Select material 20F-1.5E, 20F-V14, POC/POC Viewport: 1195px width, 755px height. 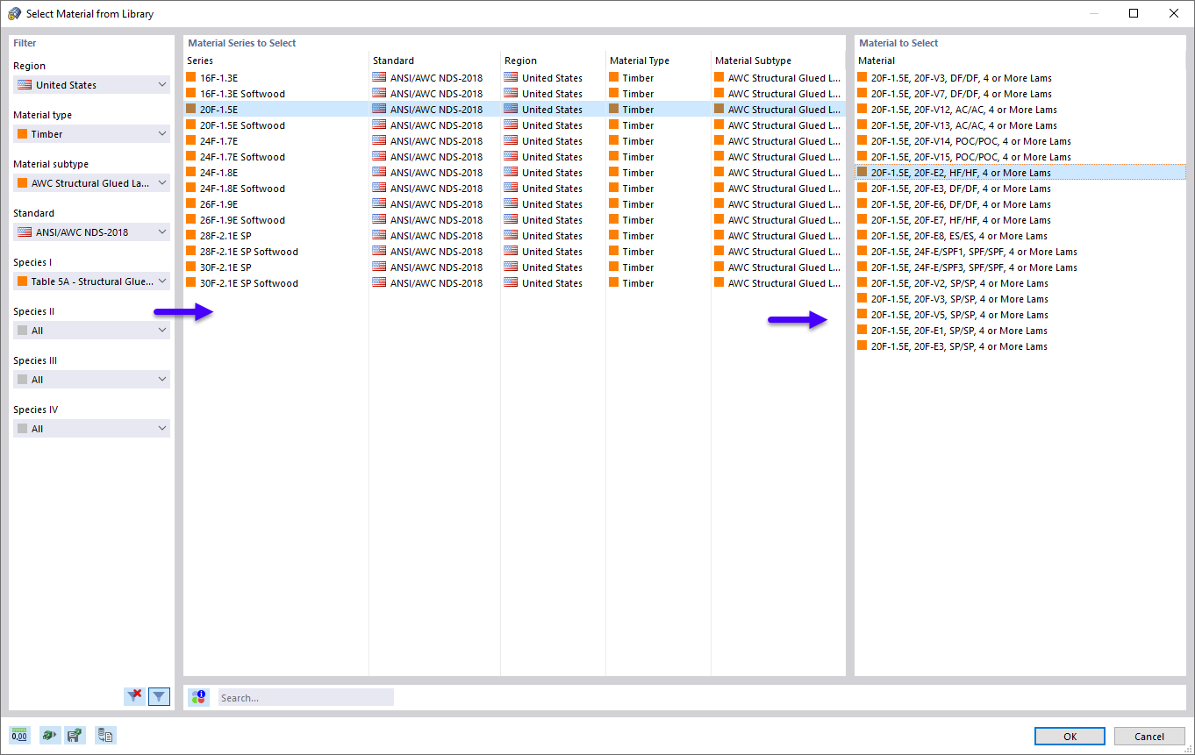pyautogui.click(x=1020, y=141)
